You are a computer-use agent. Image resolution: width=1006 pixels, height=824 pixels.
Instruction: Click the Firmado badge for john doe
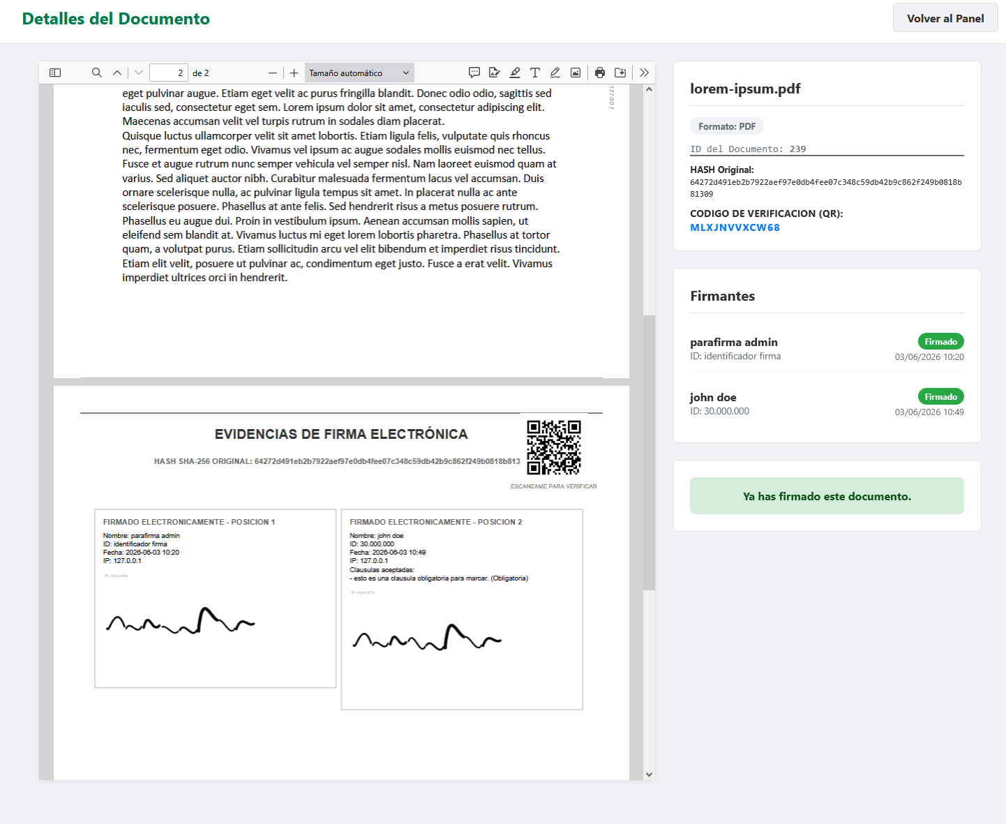[941, 396]
